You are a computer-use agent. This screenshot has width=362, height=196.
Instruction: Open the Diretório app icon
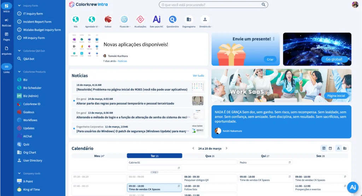(205, 20)
